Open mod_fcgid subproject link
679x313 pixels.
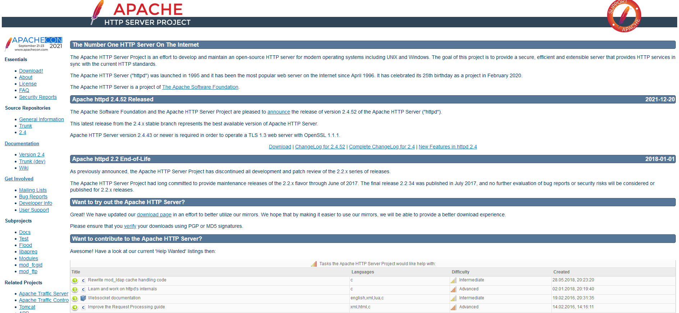pyautogui.click(x=31, y=265)
